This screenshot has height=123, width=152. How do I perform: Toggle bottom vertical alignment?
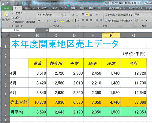(91, 15)
